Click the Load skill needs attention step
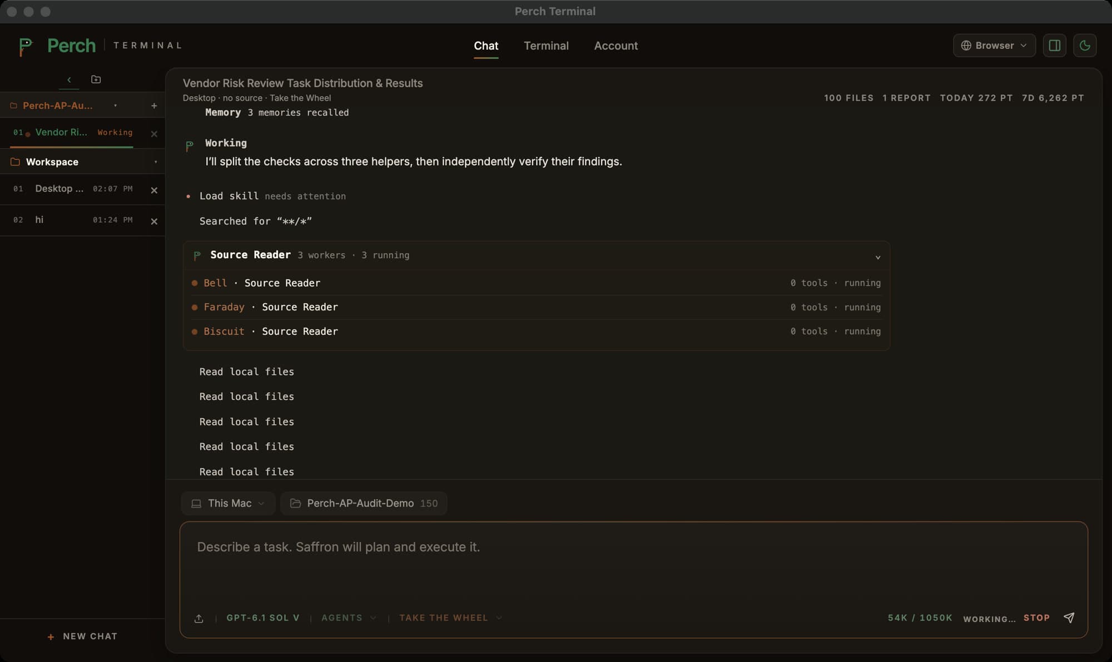The width and height of the screenshot is (1112, 662). point(272,196)
